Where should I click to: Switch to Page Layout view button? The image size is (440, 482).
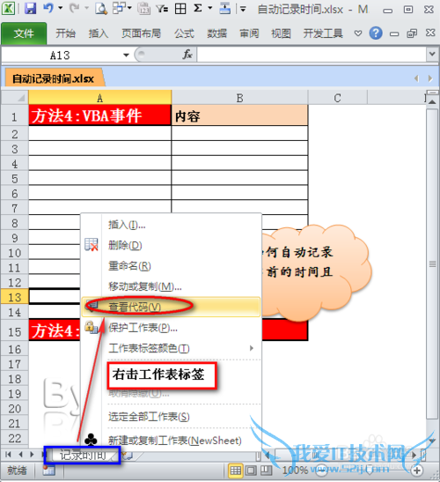251,471
